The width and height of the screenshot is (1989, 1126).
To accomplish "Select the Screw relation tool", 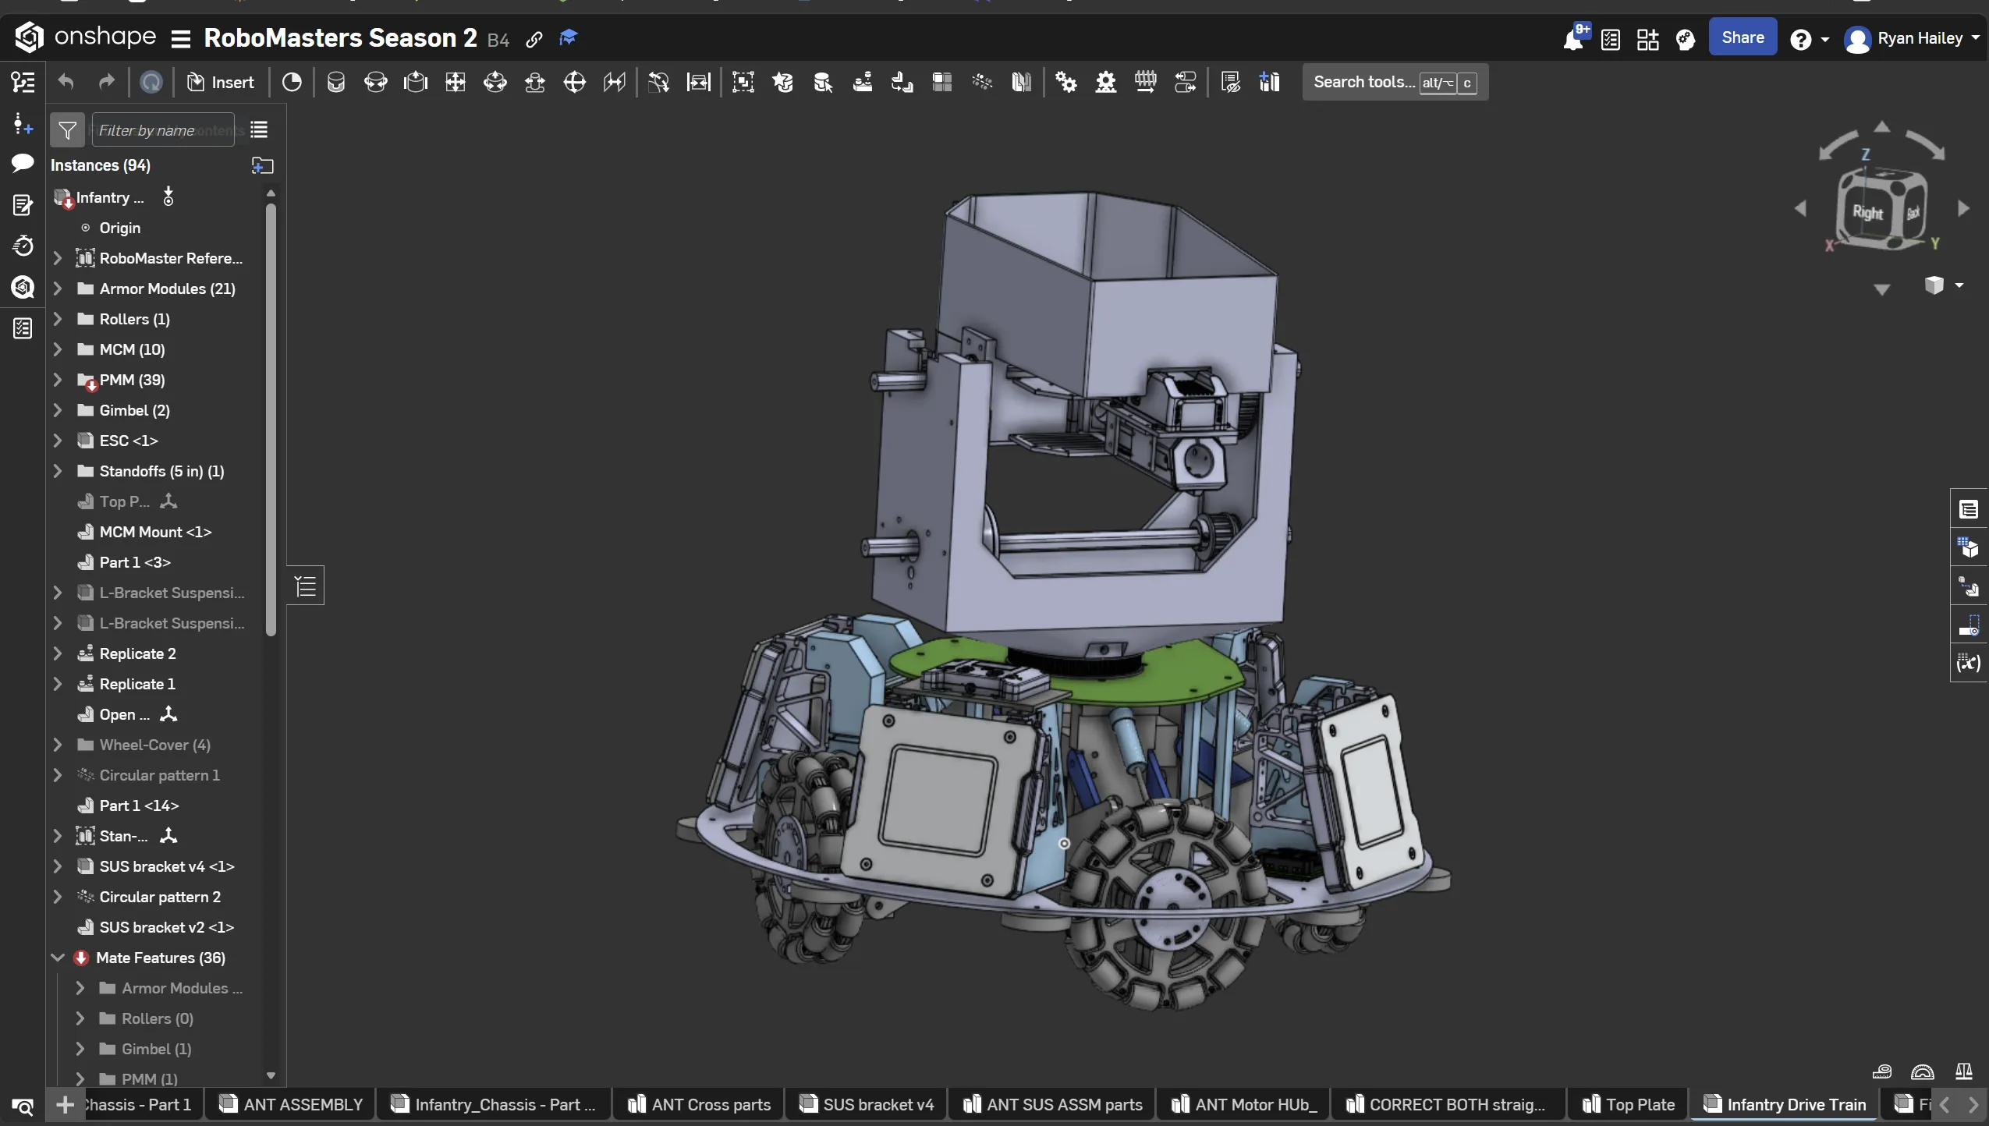I will [x=1146, y=82].
